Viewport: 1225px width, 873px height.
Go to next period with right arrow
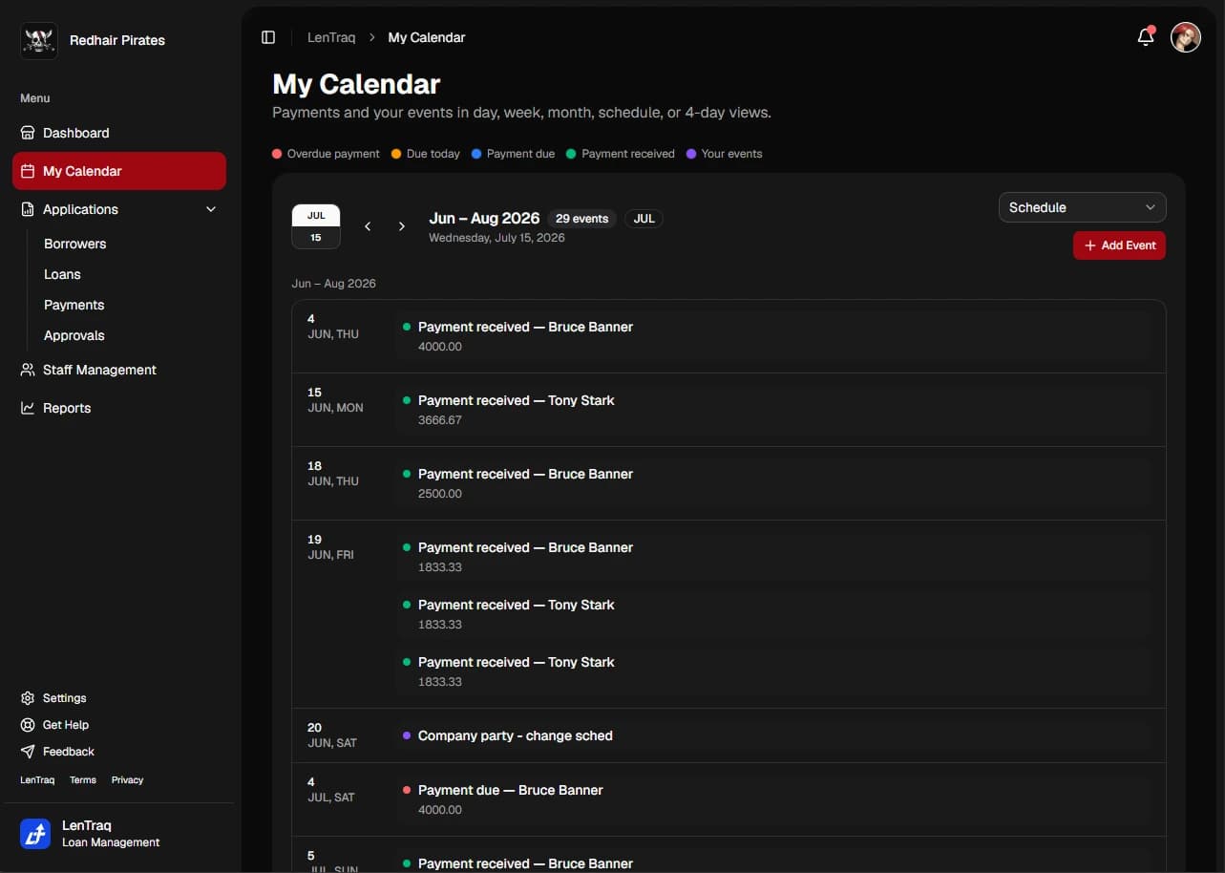pyautogui.click(x=402, y=226)
